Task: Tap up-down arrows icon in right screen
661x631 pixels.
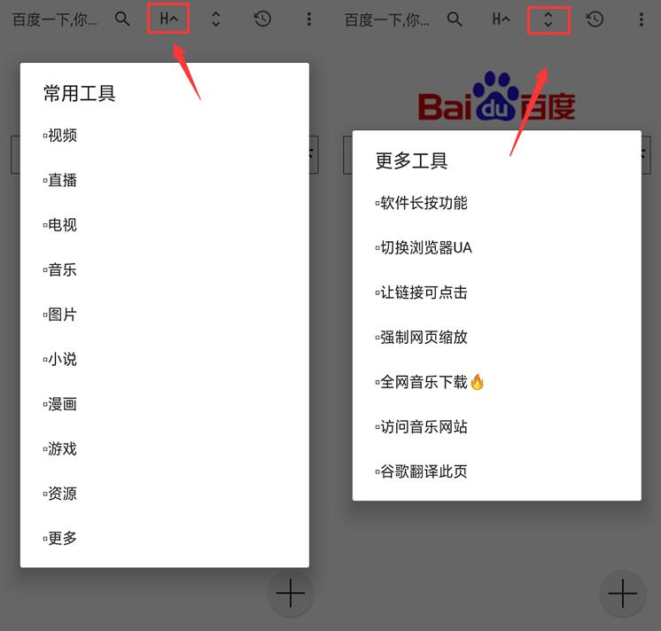Action: pyautogui.click(x=548, y=19)
